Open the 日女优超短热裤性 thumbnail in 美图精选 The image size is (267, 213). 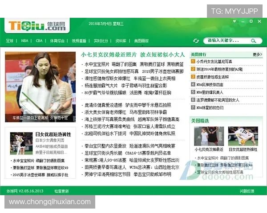[x=243, y=136]
